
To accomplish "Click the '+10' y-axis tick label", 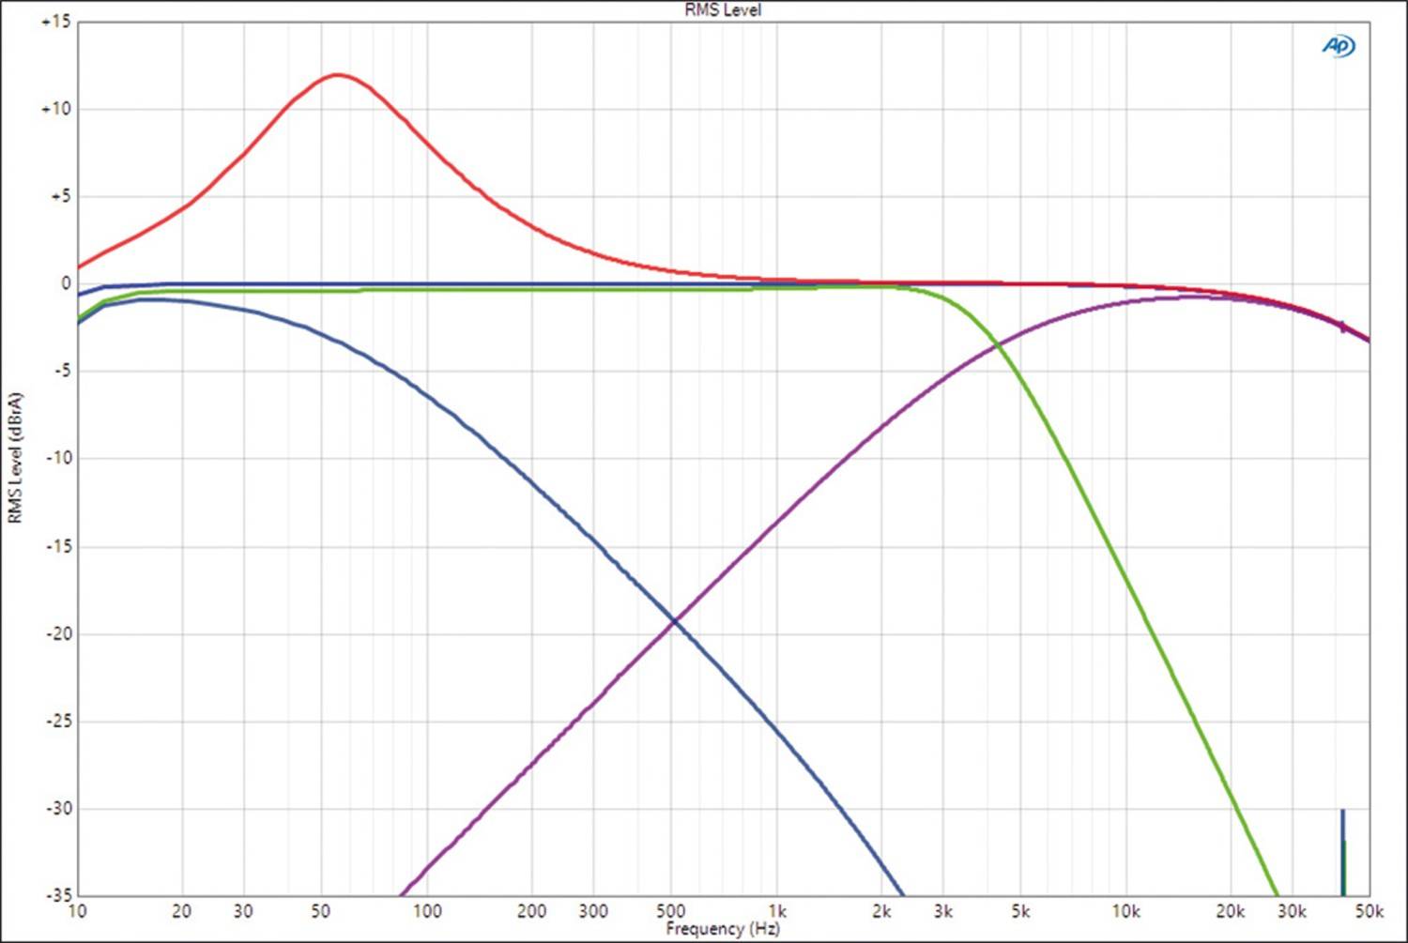I will tap(55, 109).
